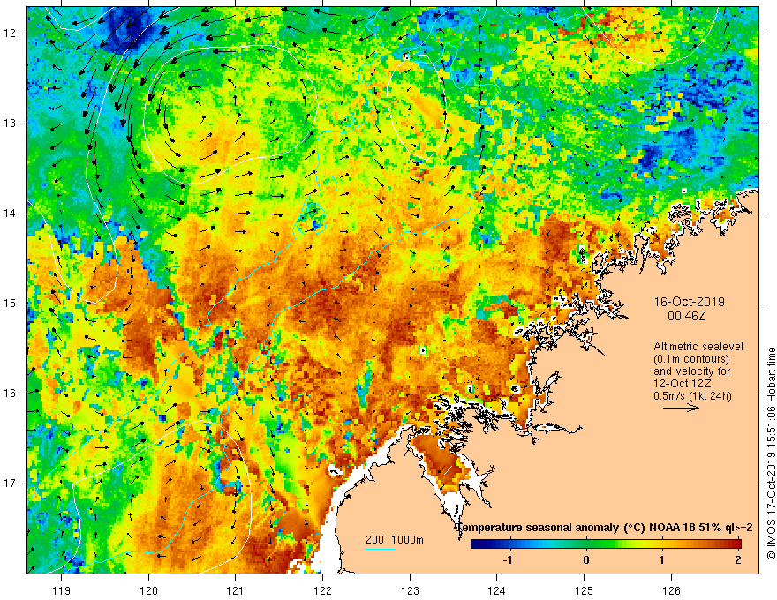Screen dimensions: 777x600
Task: Click the '0.5m/s (1kt 24h)' scale text
Action: [x=692, y=396]
